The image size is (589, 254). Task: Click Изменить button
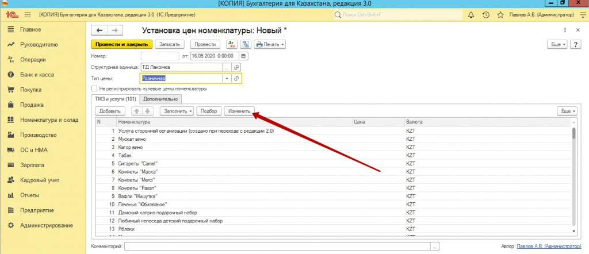[240, 111]
